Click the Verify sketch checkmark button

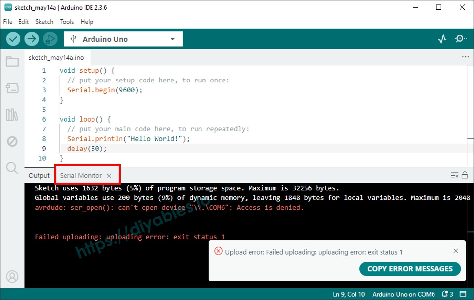pos(13,39)
